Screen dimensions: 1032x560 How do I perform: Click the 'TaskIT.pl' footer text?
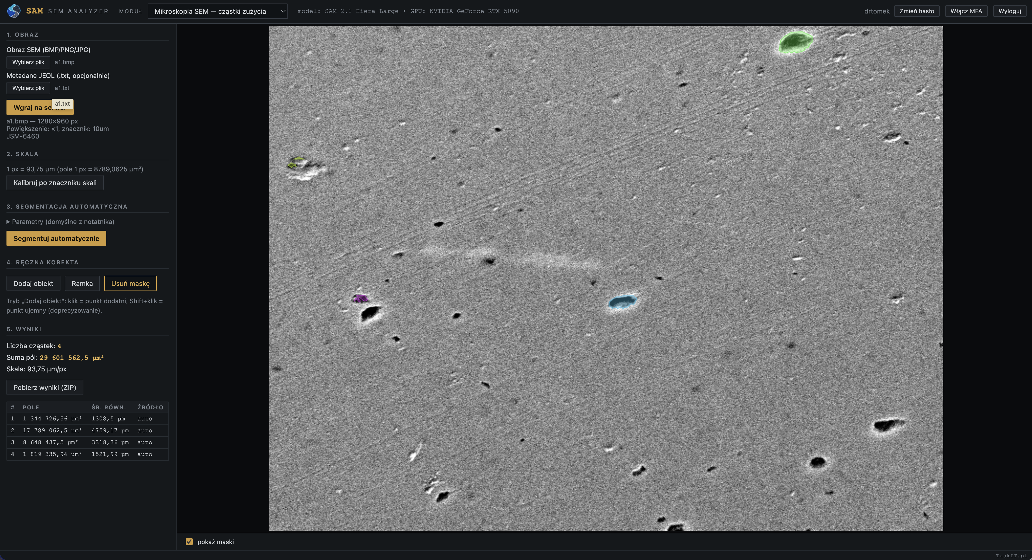(x=1011, y=556)
